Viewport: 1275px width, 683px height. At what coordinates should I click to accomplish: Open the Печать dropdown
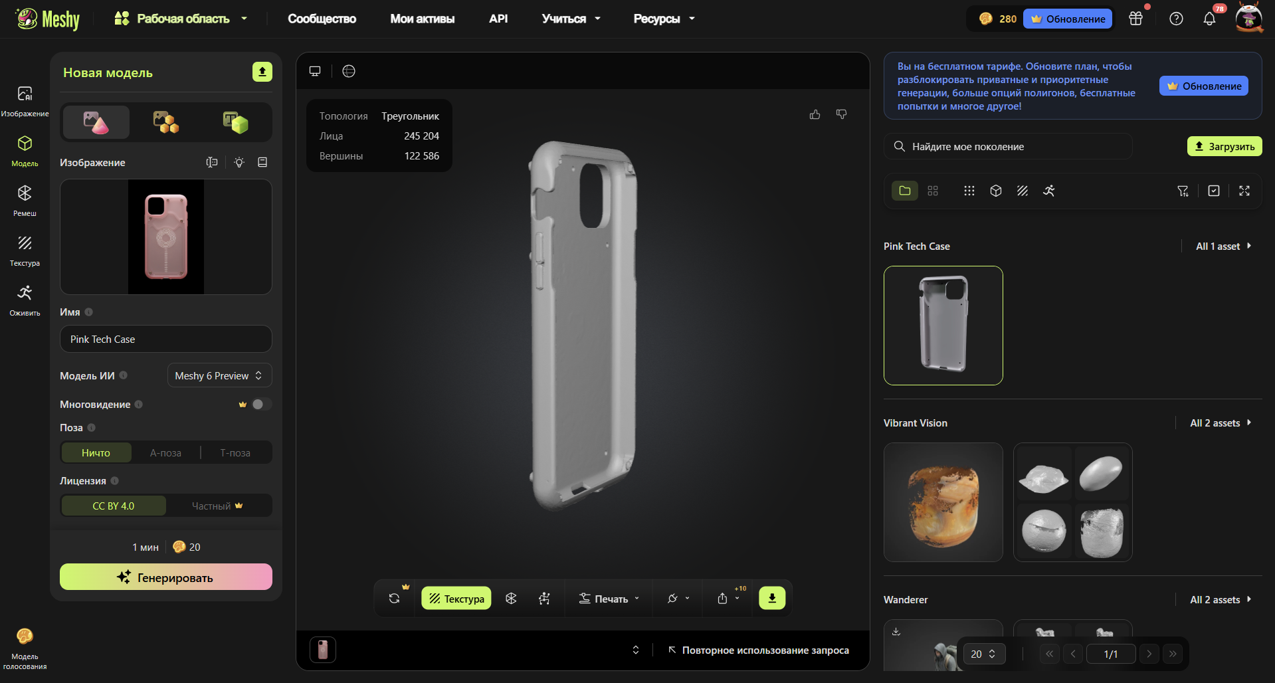(x=609, y=598)
